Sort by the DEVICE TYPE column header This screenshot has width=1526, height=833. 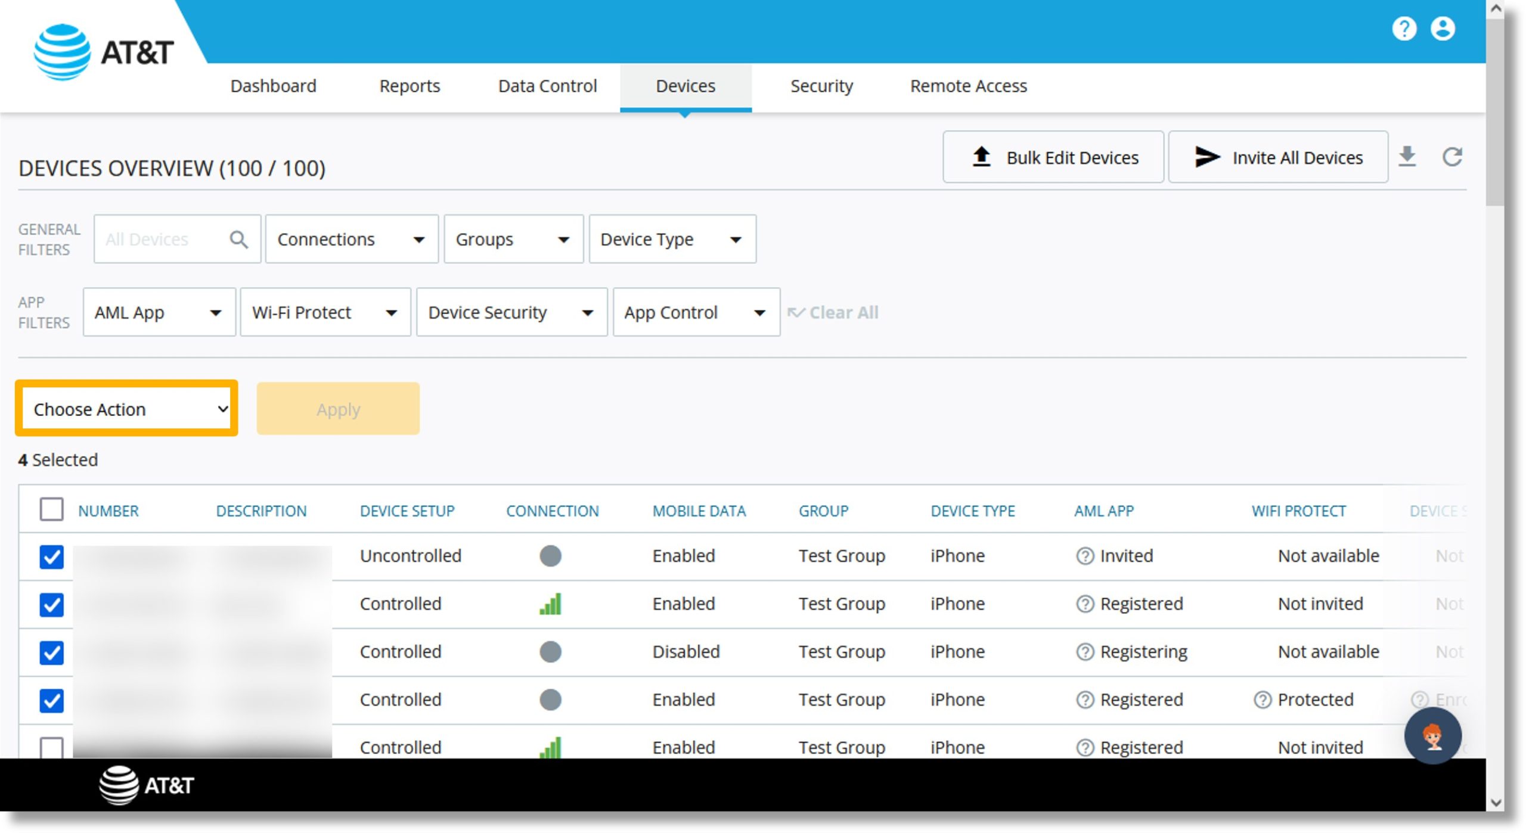972,511
